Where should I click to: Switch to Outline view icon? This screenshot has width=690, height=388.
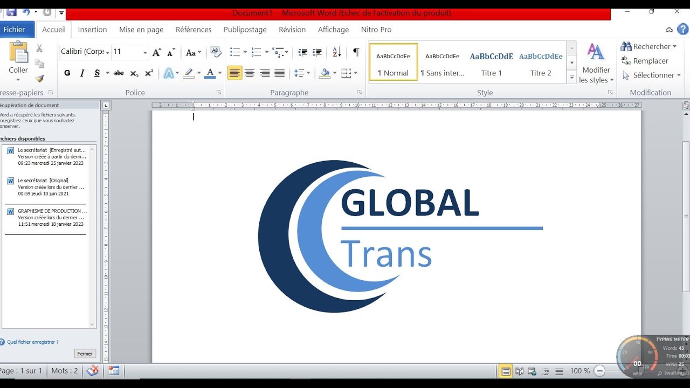[546, 371]
